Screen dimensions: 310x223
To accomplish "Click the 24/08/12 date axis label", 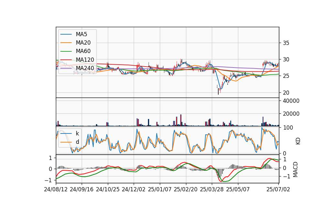I will click(56, 189).
